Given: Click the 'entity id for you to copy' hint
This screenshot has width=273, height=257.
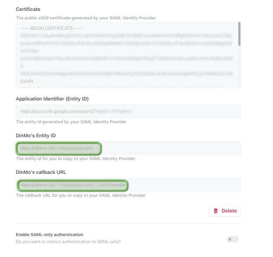Looking at the screenshot, I should click(x=76, y=159).
